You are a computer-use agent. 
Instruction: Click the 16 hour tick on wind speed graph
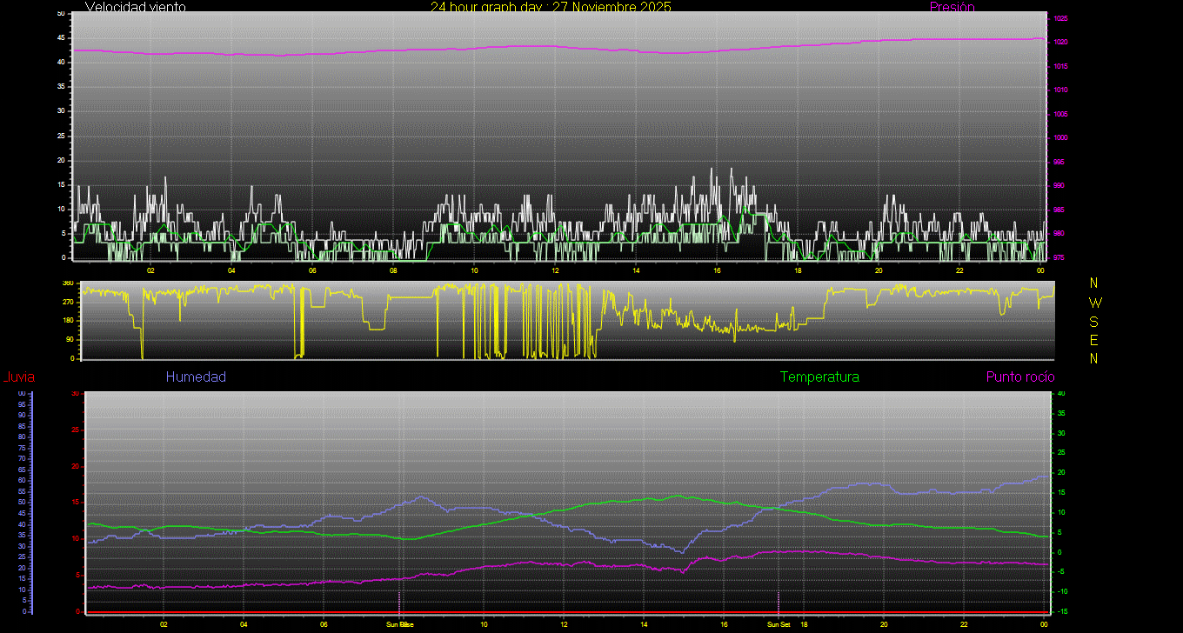click(x=717, y=270)
